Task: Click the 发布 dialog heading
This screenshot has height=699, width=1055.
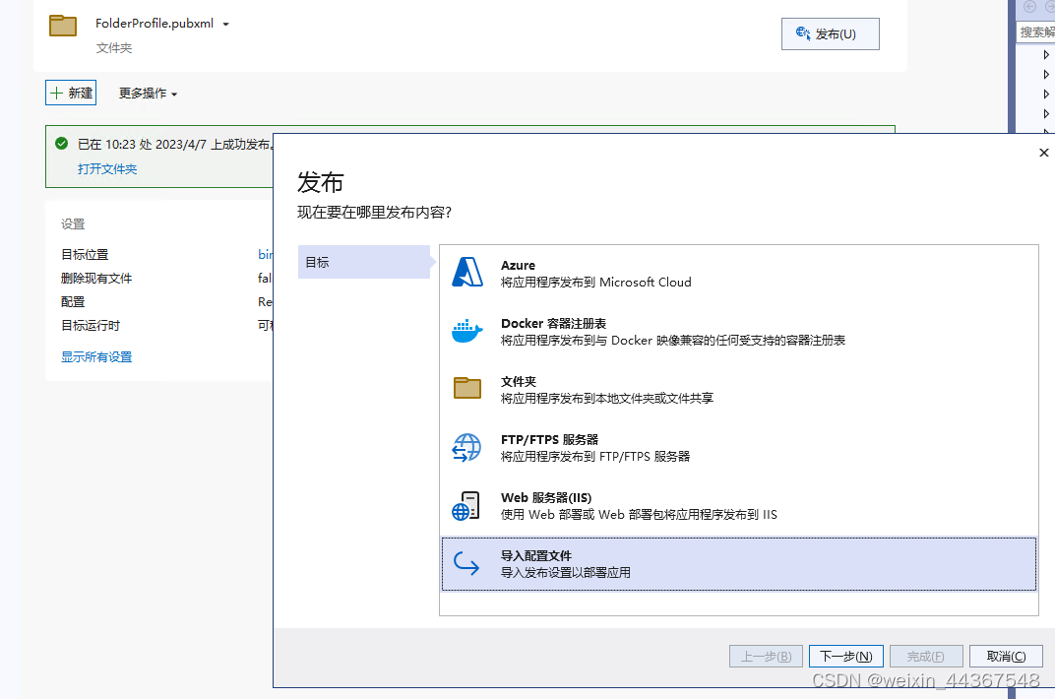Action: click(x=320, y=182)
